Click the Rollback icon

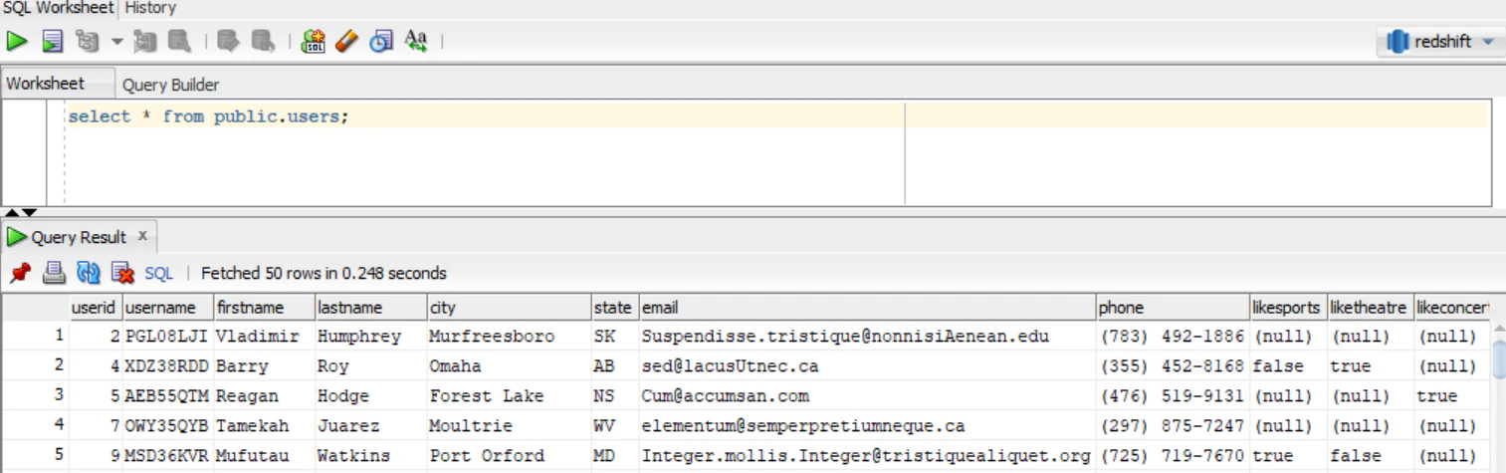point(263,41)
